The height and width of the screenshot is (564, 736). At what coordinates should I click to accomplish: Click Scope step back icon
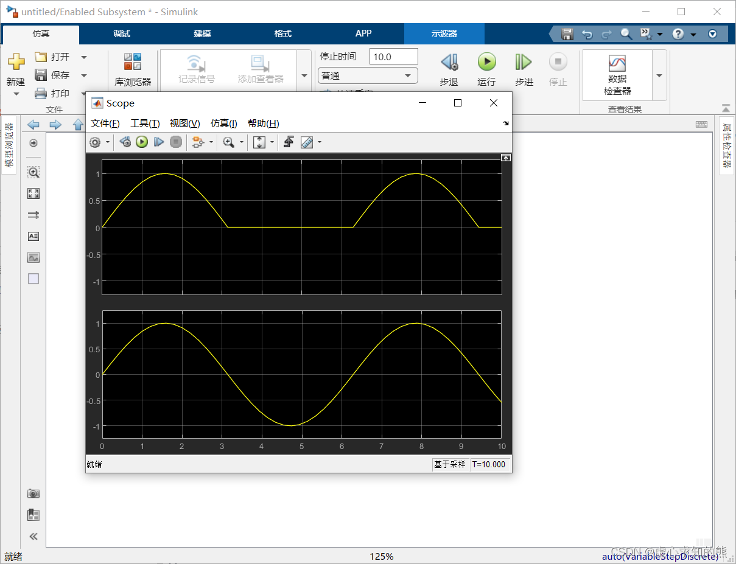125,142
